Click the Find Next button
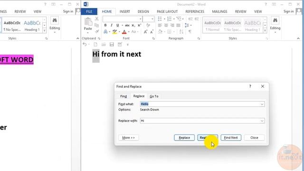 click(231, 138)
